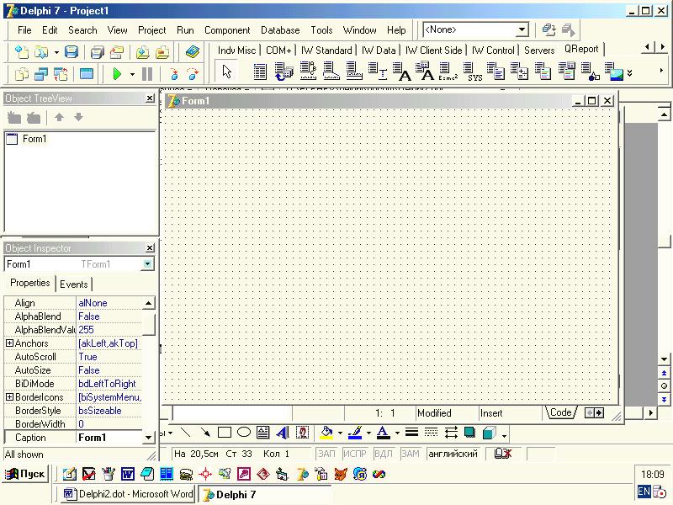673x505 pixels.
Task: Switch to the IW Standard palette tab
Action: point(326,50)
